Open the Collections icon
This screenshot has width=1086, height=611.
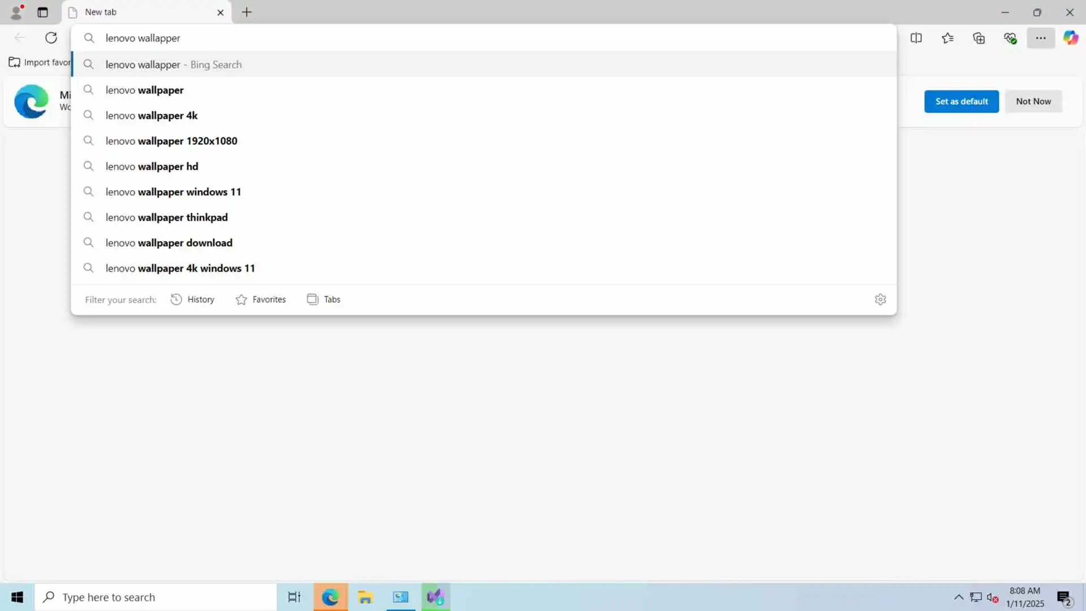coord(979,38)
